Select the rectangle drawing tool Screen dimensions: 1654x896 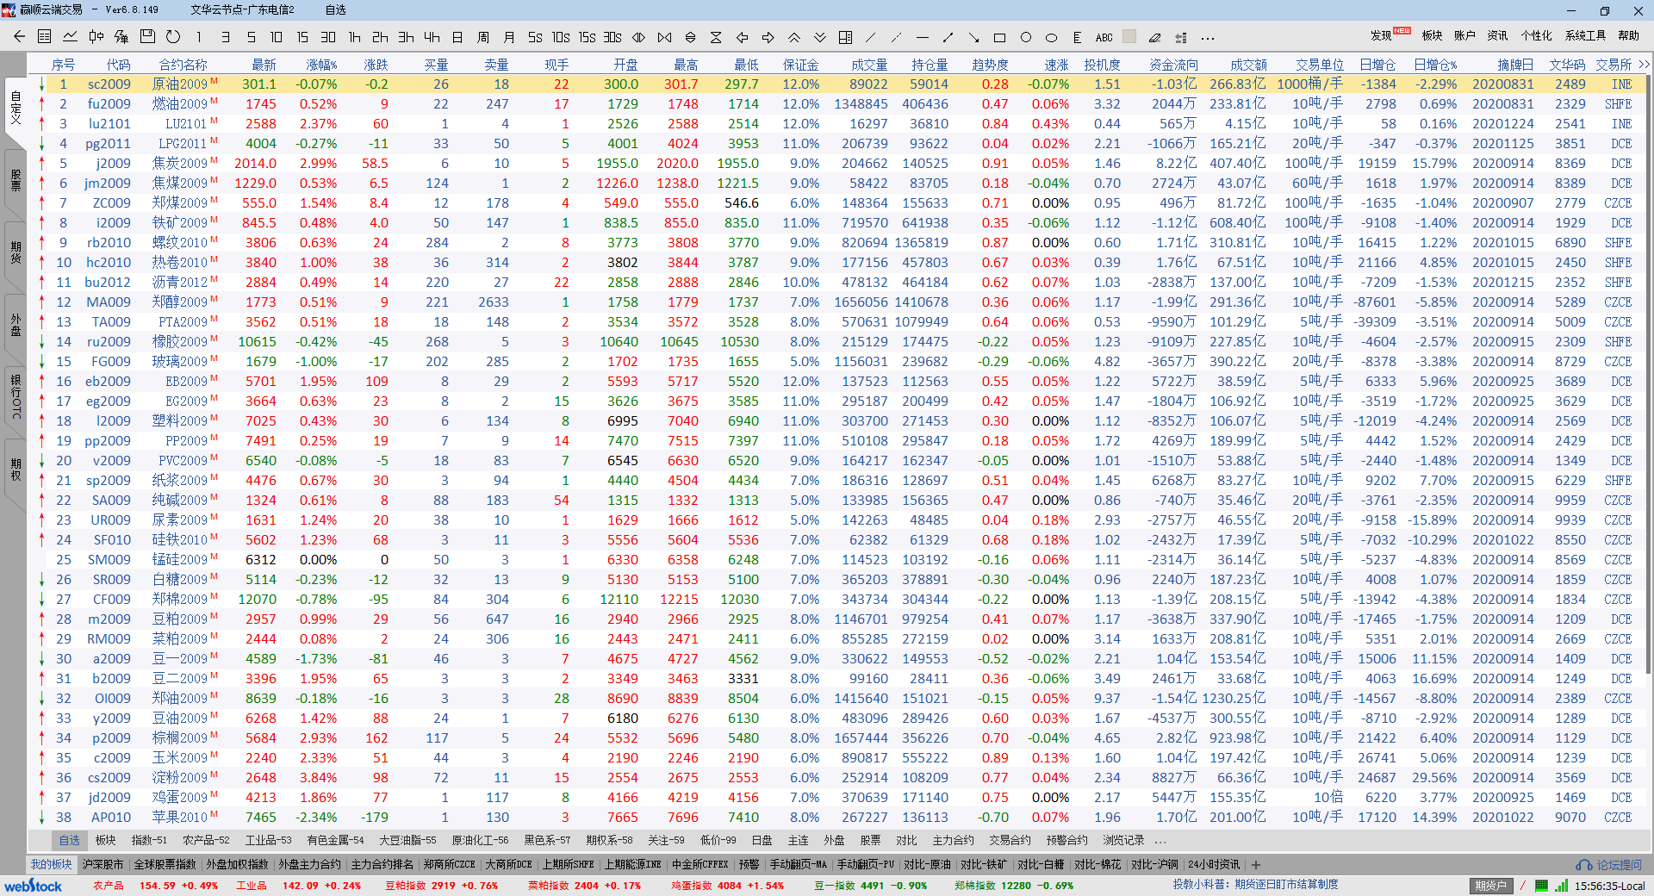pyautogui.click(x=999, y=37)
